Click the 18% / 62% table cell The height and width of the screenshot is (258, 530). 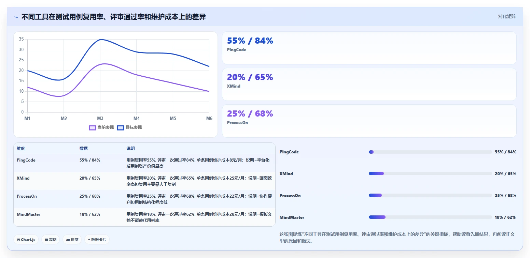click(90, 214)
